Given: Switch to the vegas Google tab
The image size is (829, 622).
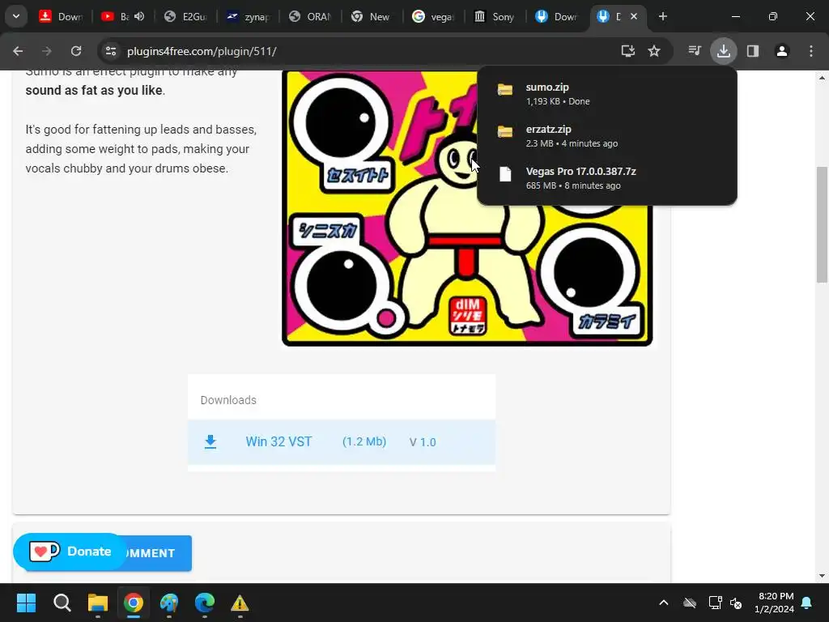Looking at the screenshot, I should (434, 16).
